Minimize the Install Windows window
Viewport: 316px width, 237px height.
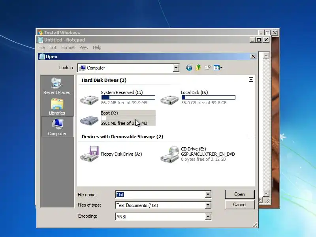[x=261, y=32]
